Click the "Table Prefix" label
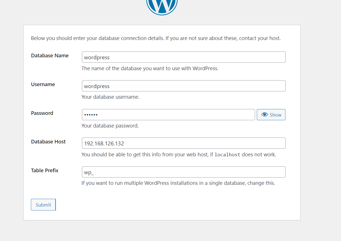Image resolution: width=341 pixels, height=241 pixels. click(45, 171)
